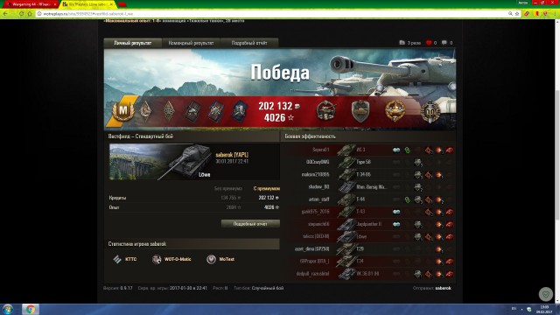
Task: Click the WOT-O-Matic logo icon
Action: click(x=157, y=259)
